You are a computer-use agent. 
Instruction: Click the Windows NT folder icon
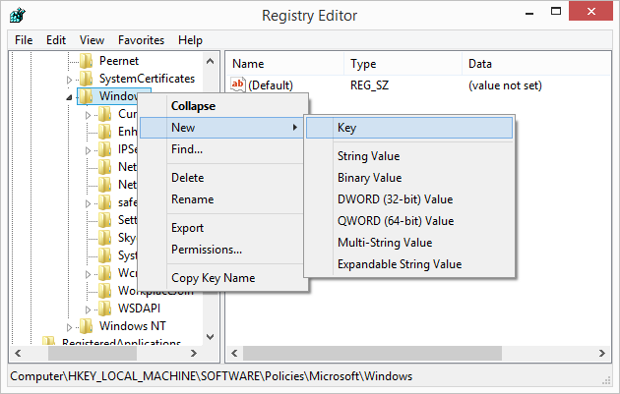86,326
